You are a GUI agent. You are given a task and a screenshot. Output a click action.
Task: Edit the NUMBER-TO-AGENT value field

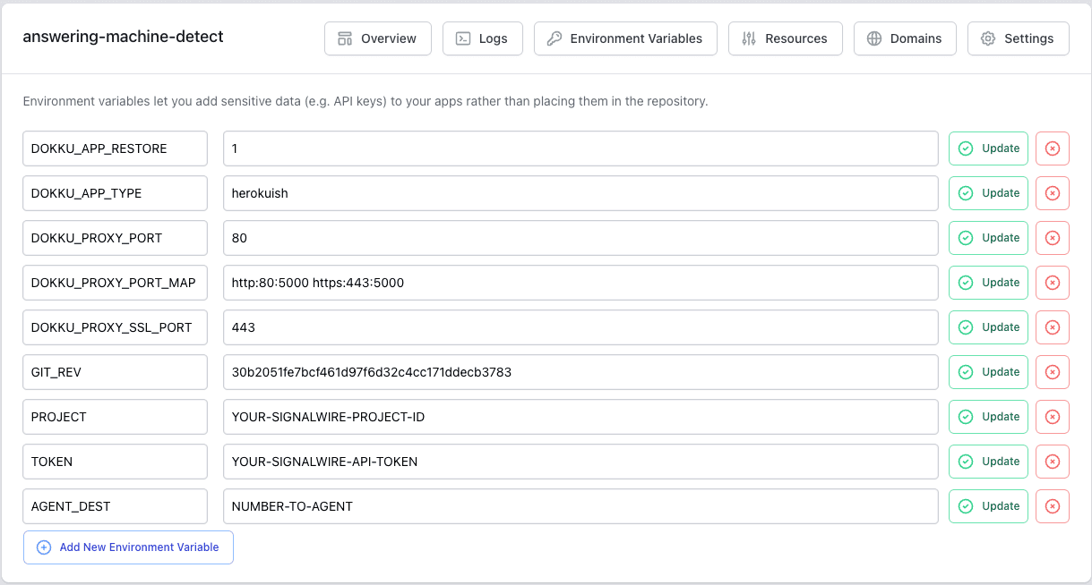tap(580, 506)
